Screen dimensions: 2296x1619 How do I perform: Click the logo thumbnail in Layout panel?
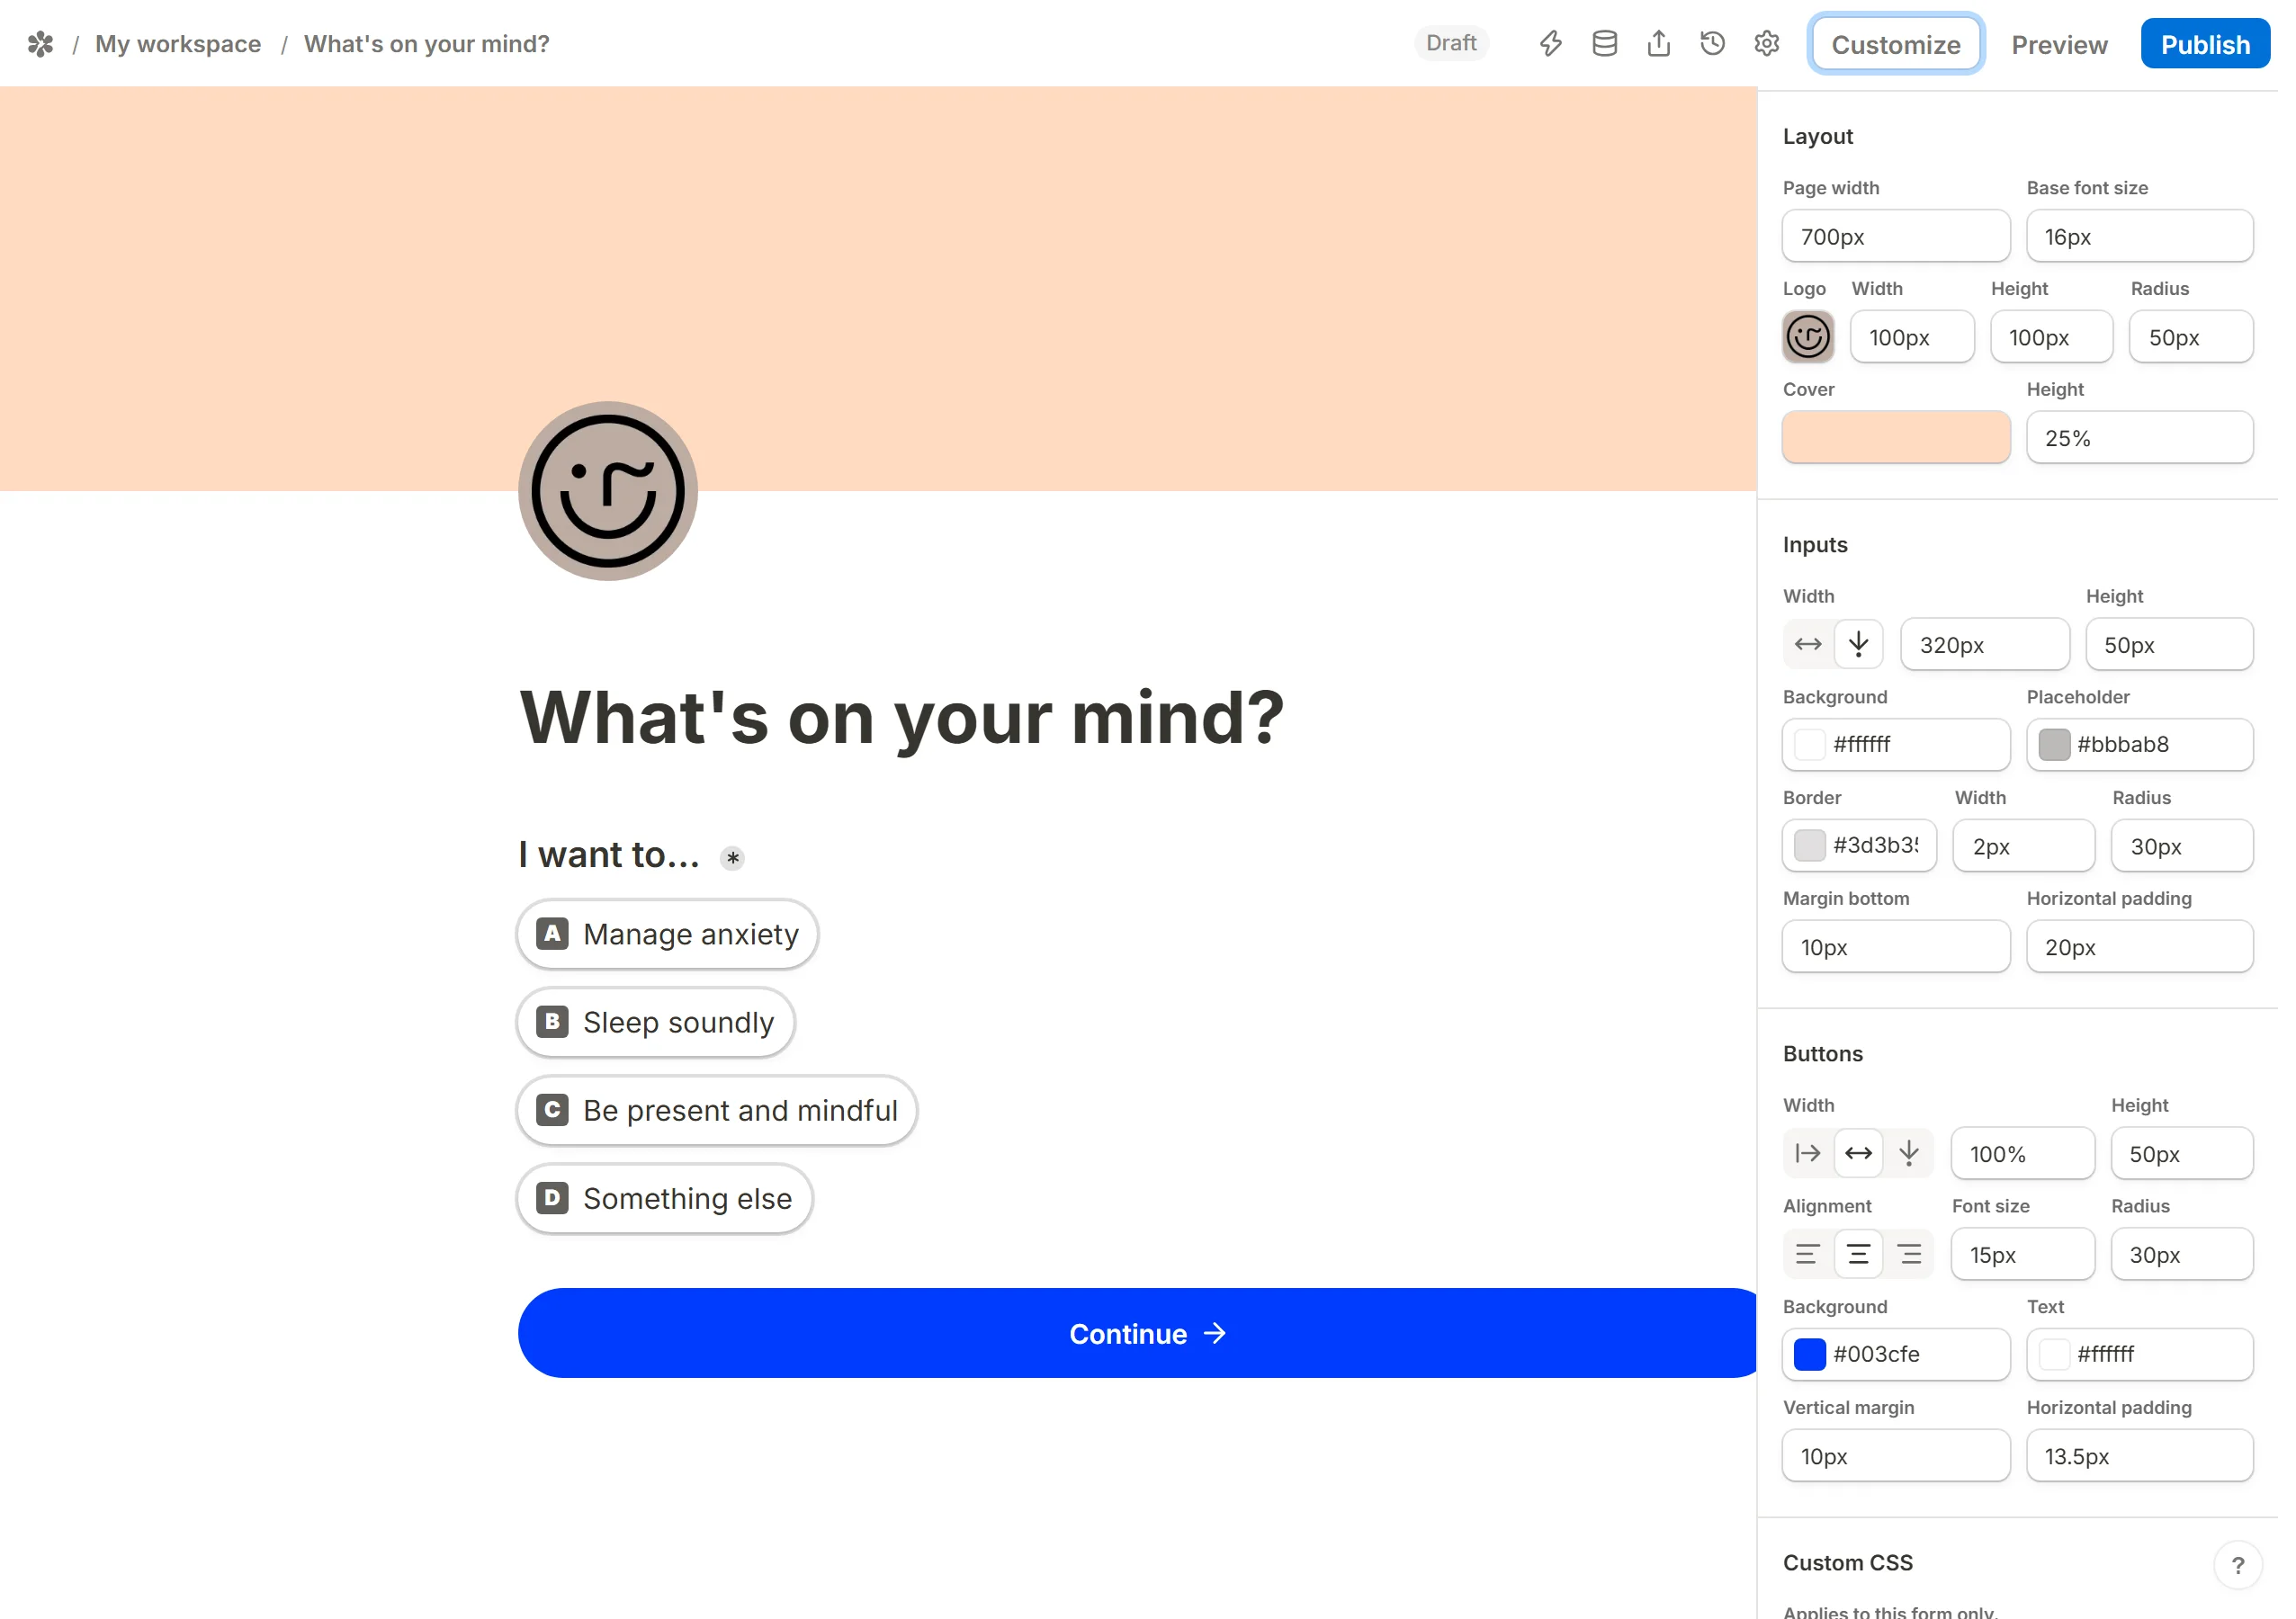(x=1807, y=337)
